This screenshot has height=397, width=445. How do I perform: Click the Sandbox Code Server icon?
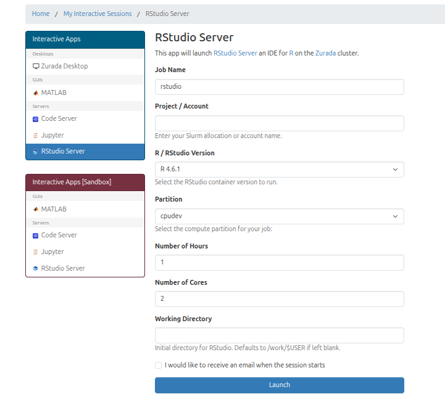coord(35,235)
